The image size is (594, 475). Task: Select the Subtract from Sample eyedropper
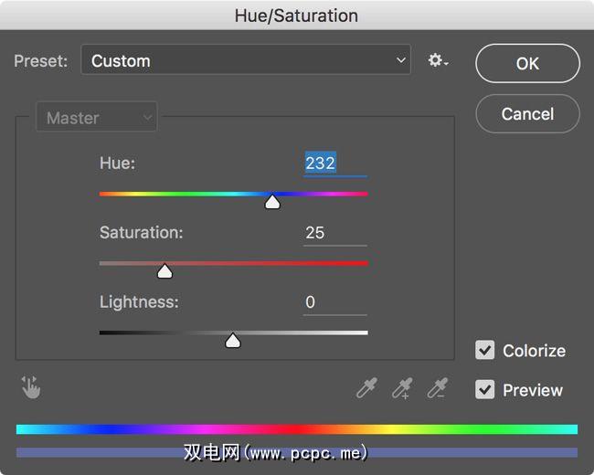point(439,388)
